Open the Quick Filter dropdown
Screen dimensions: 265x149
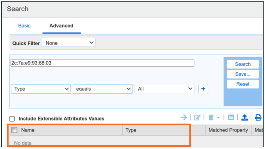[x=68, y=43]
